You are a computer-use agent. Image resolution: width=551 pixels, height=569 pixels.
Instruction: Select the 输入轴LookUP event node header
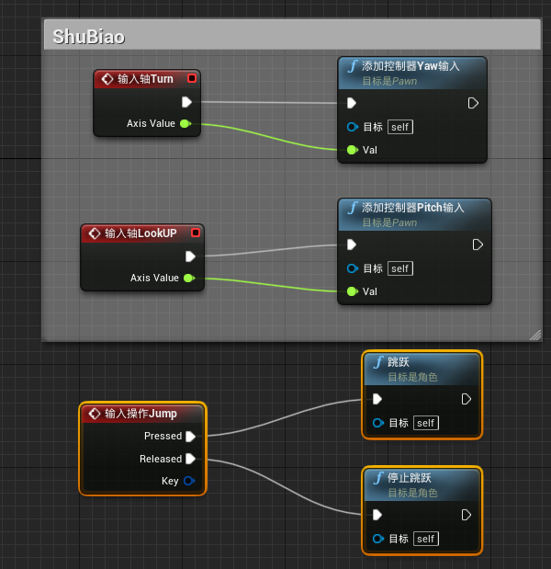tap(142, 233)
